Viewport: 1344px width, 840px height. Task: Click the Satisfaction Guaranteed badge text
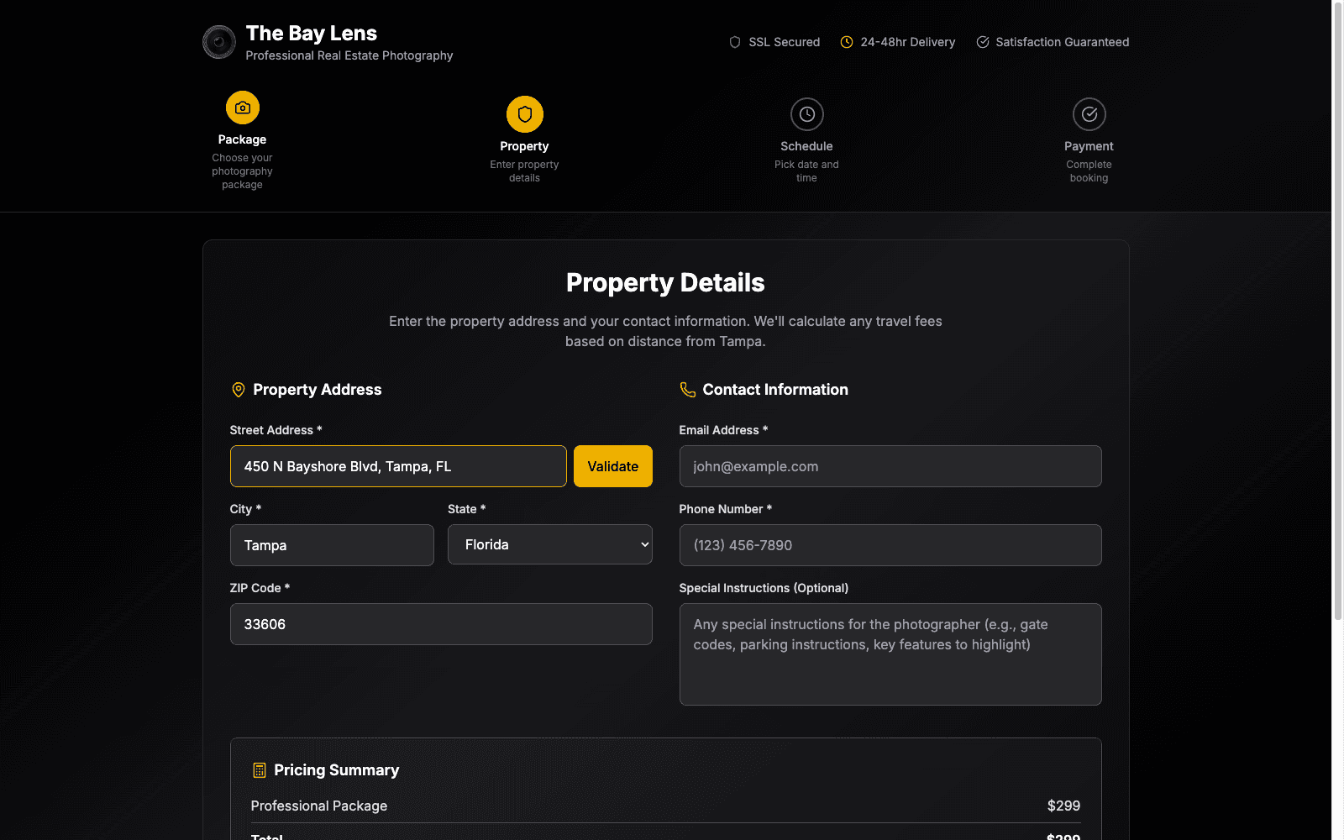1063,42
